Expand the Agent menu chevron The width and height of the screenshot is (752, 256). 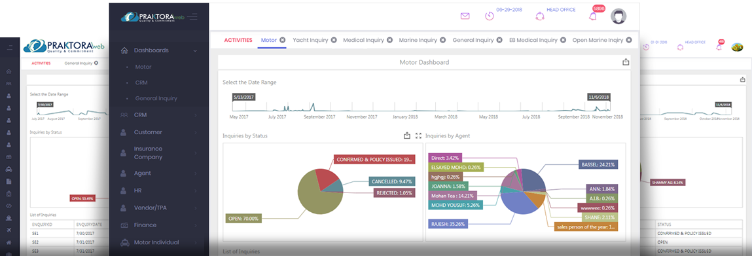coord(196,174)
